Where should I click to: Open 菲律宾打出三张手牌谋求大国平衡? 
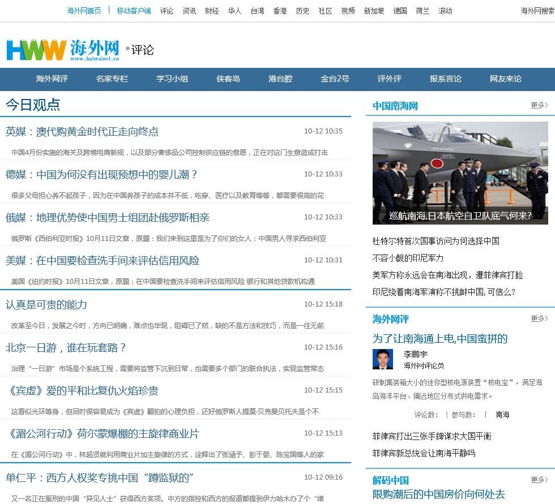click(x=432, y=436)
